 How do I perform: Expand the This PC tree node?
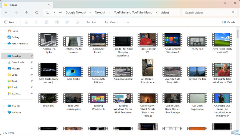(4, 106)
